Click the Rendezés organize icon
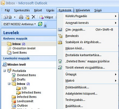The image size is (119, 109). point(60,36)
